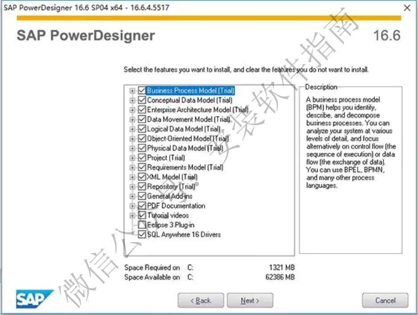This screenshot has height=315, width=418.
Task: Select the Tutorial videos label
Action: [x=168, y=215]
